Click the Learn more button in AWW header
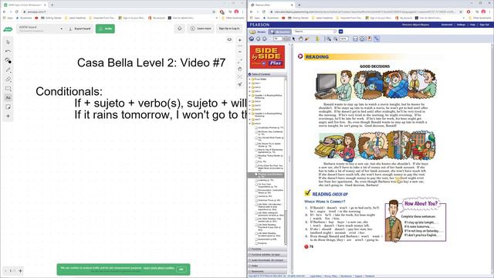This screenshot has width=494, height=278. (x=201, y=29)
